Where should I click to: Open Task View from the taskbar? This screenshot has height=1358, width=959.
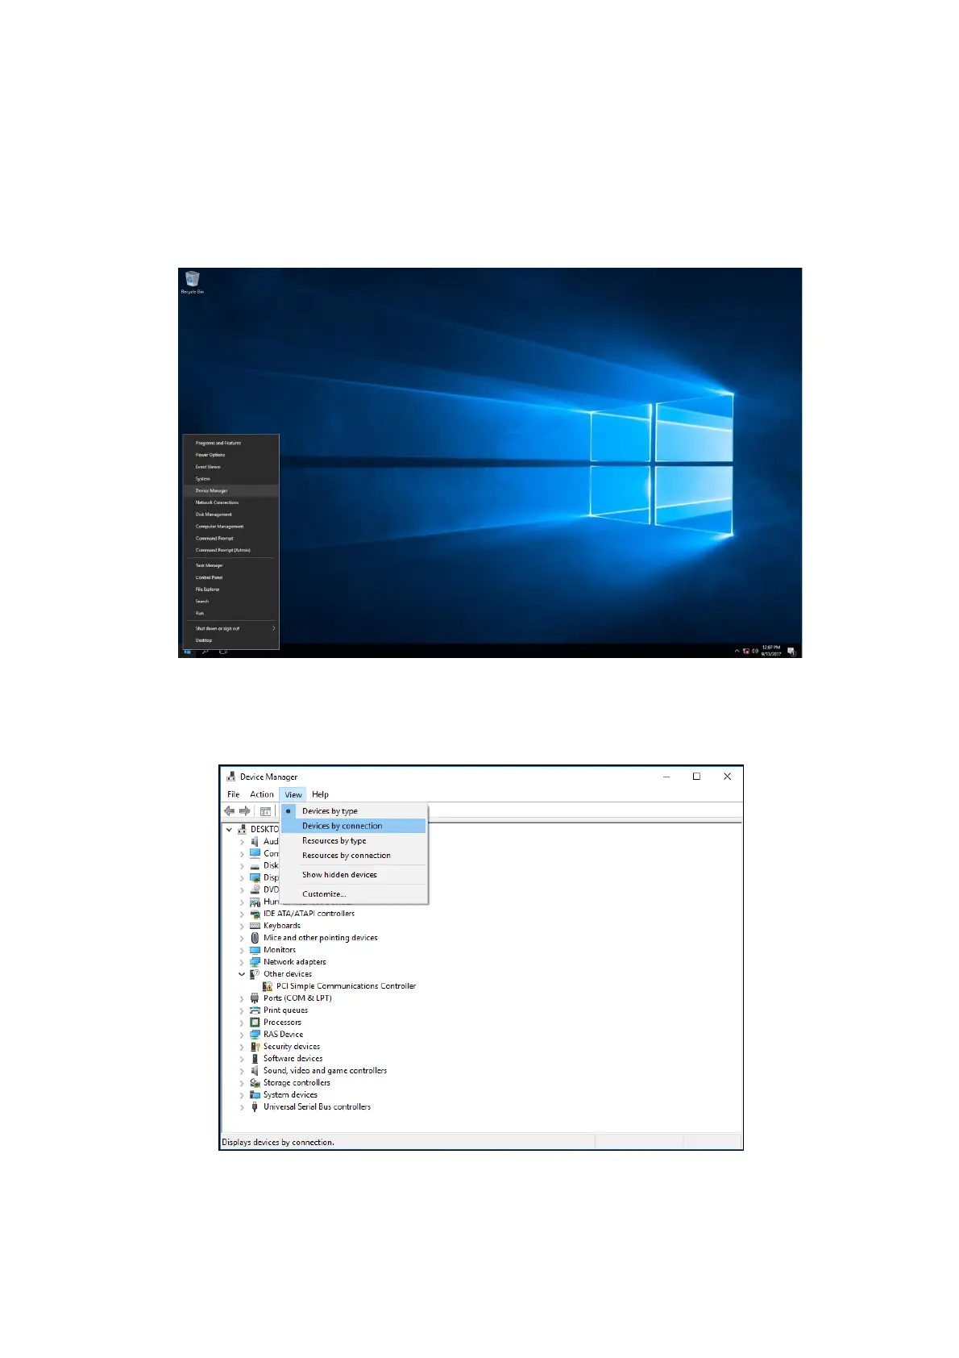click(x=223, y=651)
